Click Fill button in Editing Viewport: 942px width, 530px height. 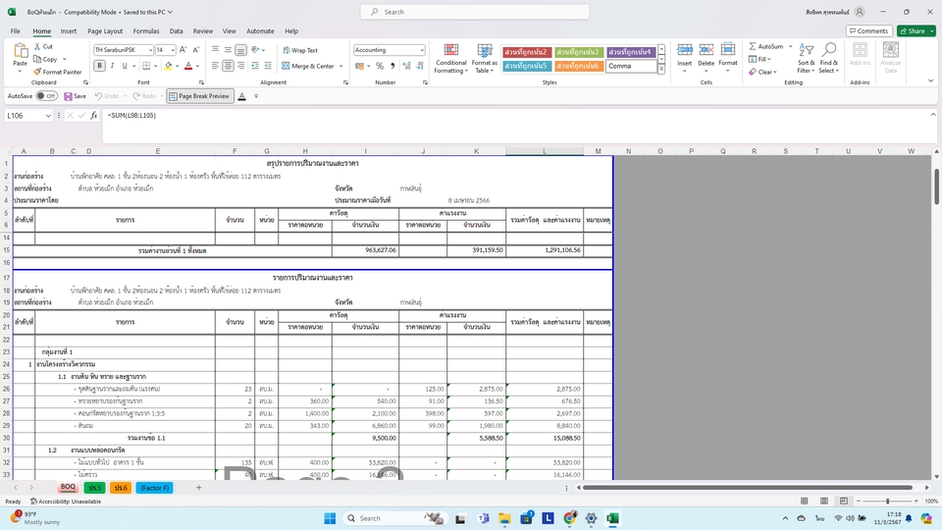[759, 59]
